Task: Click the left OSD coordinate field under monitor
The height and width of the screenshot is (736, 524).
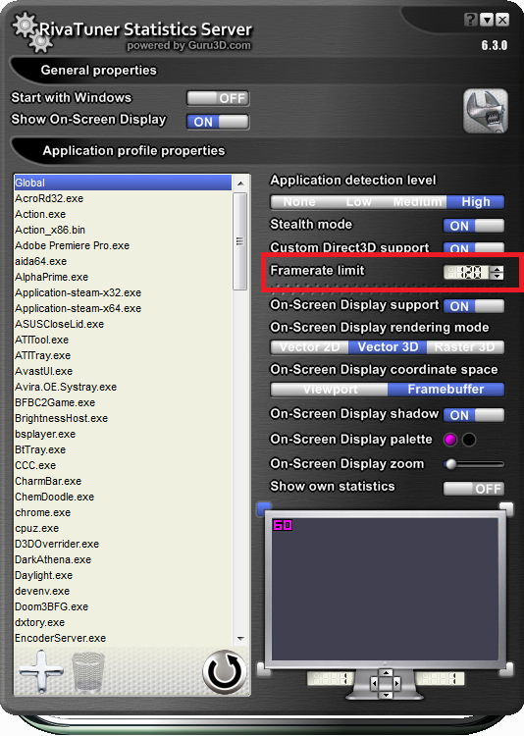Action: [x=330, y=679]
